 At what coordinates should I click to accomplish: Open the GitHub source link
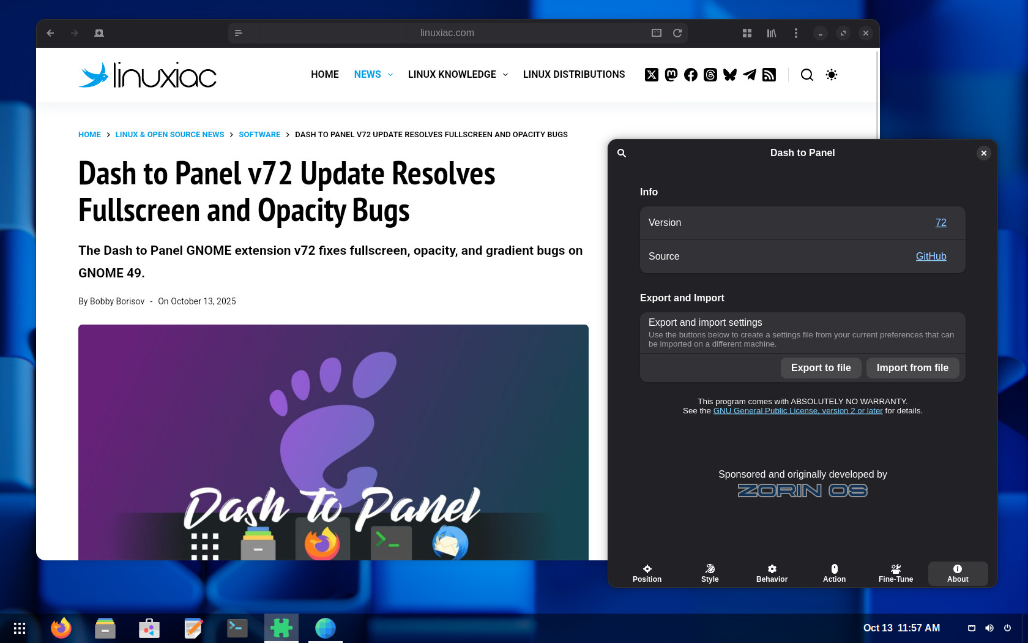tap(931, 257)
